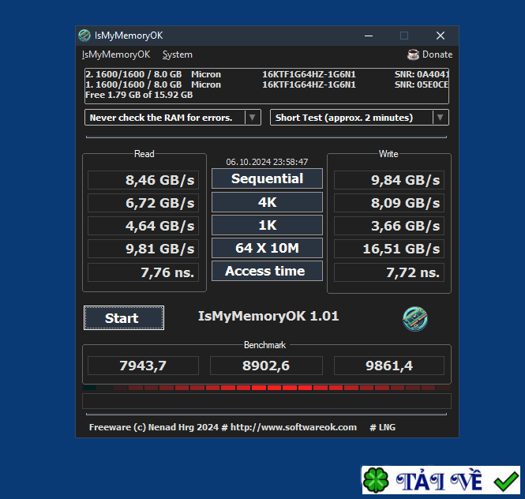Expand the Short Test duration dropdown
This screenshot has height=499, width=525.
click(x=441, y=118)
